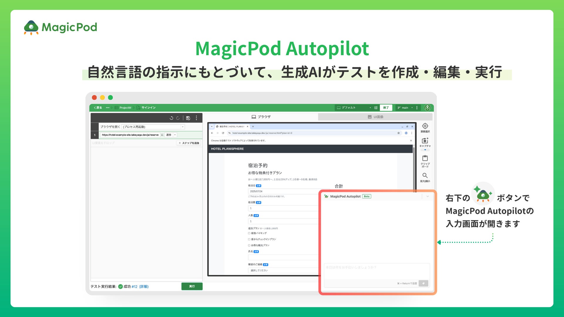The width and height of the screenshot is (564, 317).
Task: Click the ステップを追加 button
Action: pyautogui.click(x=189, y=143)
